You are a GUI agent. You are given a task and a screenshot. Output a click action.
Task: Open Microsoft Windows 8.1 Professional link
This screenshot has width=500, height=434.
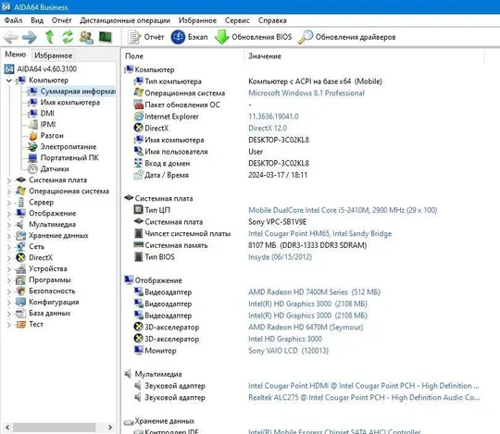(x=306, y=93)
